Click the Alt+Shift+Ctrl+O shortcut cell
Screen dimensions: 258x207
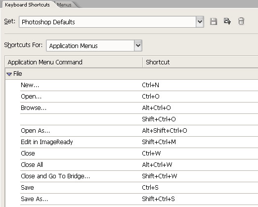point(165,131)
